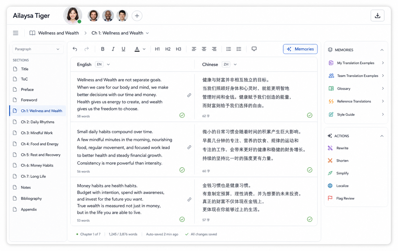Apply H3 heading style
Image resolution: width=398 pixels, height=251 pixels.
(x=178, y=49)
